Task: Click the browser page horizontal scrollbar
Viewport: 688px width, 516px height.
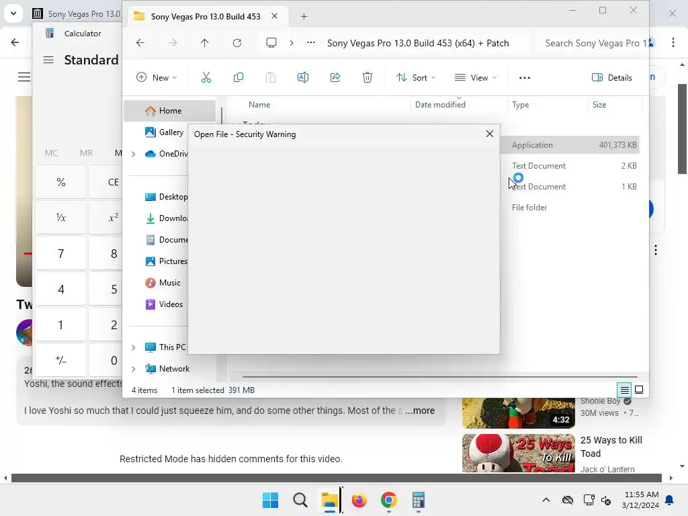Action: (336, 478)
